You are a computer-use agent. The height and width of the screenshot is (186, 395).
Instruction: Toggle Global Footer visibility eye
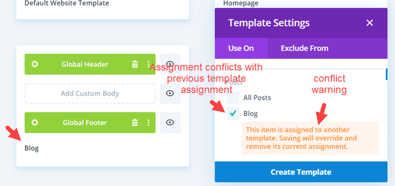pyautogui.click(x=170, y=122)
